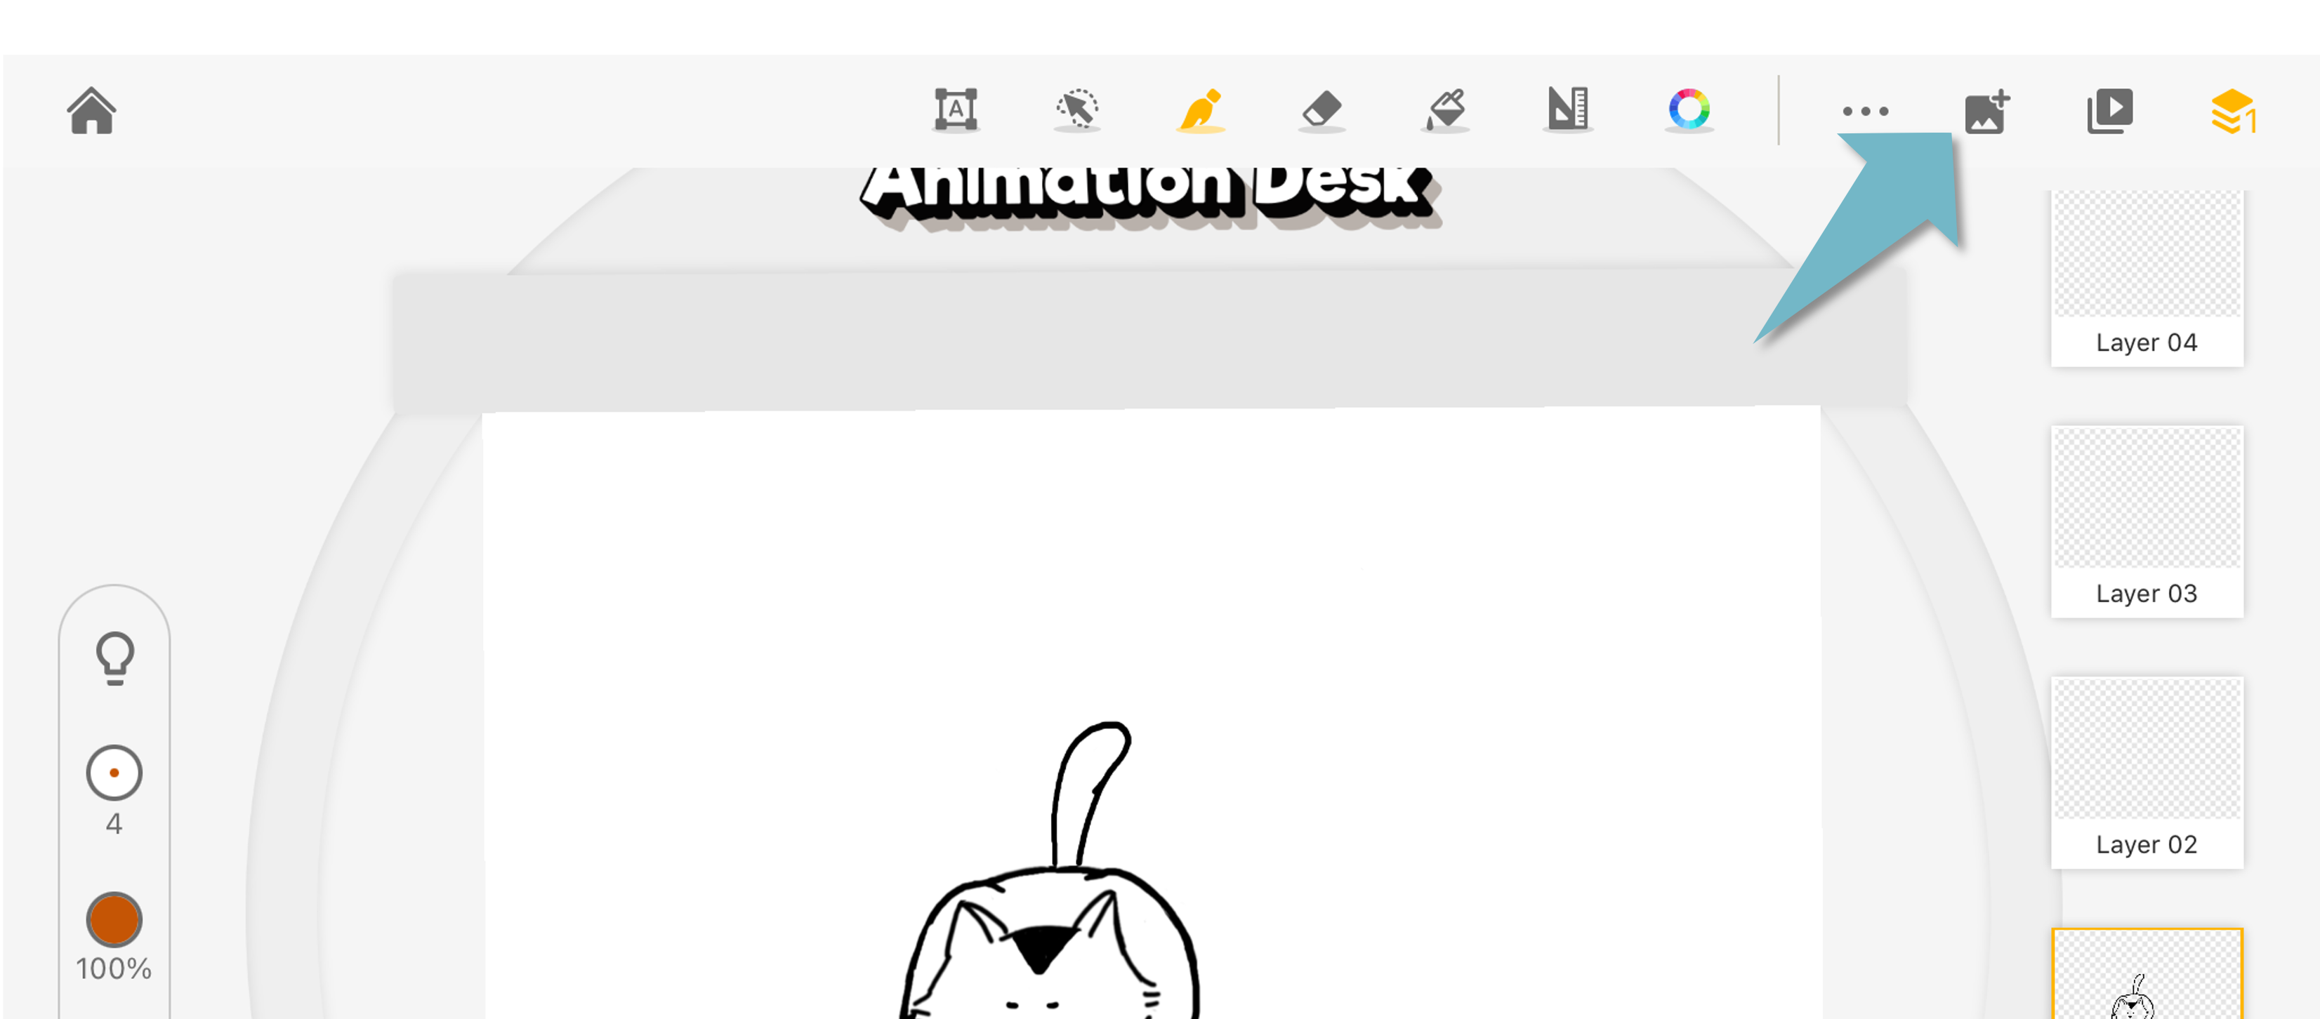
Task: Open the Notch ruler tool
Action: coord(1571,111)
